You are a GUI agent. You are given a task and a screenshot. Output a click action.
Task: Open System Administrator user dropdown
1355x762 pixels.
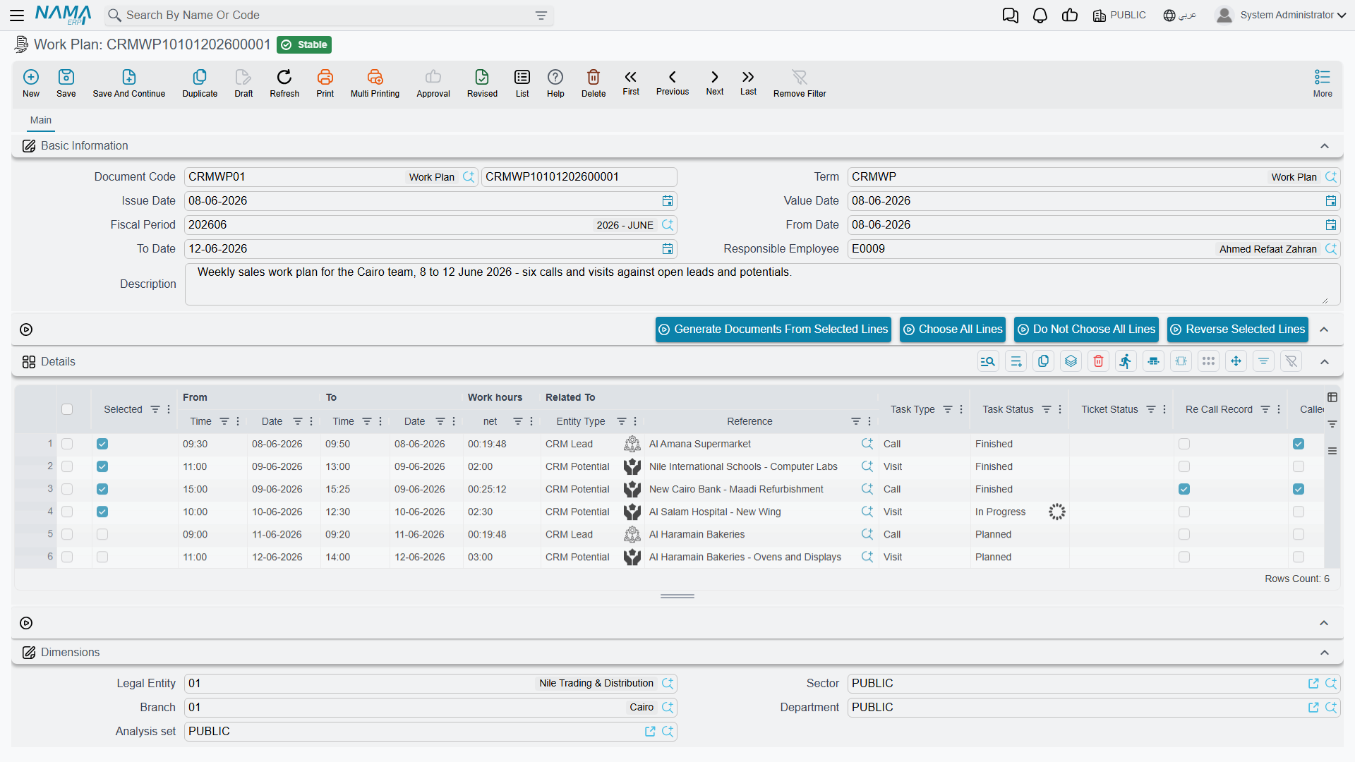tap(1281, 15)
